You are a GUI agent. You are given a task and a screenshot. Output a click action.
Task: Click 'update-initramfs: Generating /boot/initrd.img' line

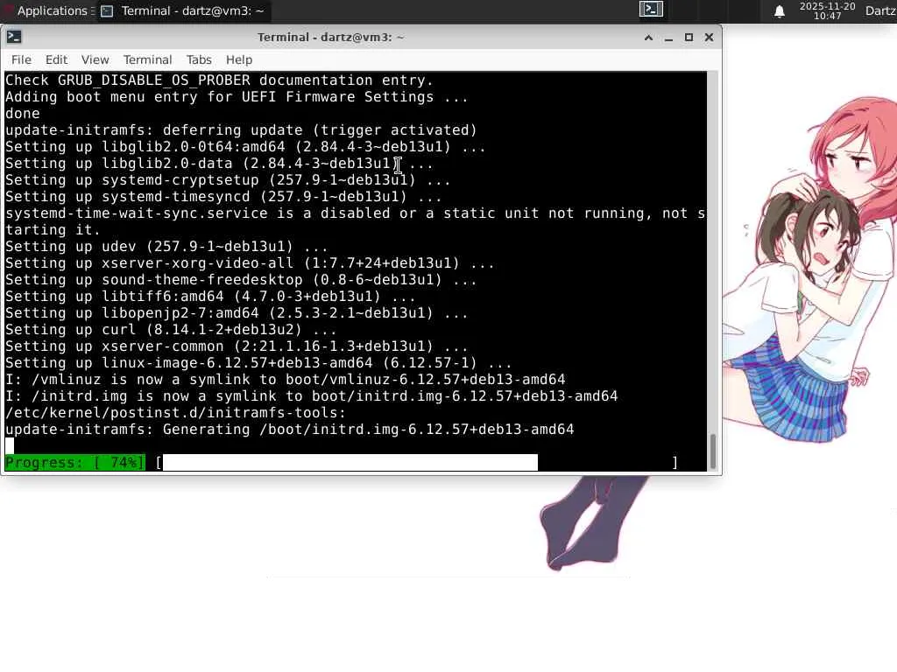pyautogui.click(x=289, y=429)
